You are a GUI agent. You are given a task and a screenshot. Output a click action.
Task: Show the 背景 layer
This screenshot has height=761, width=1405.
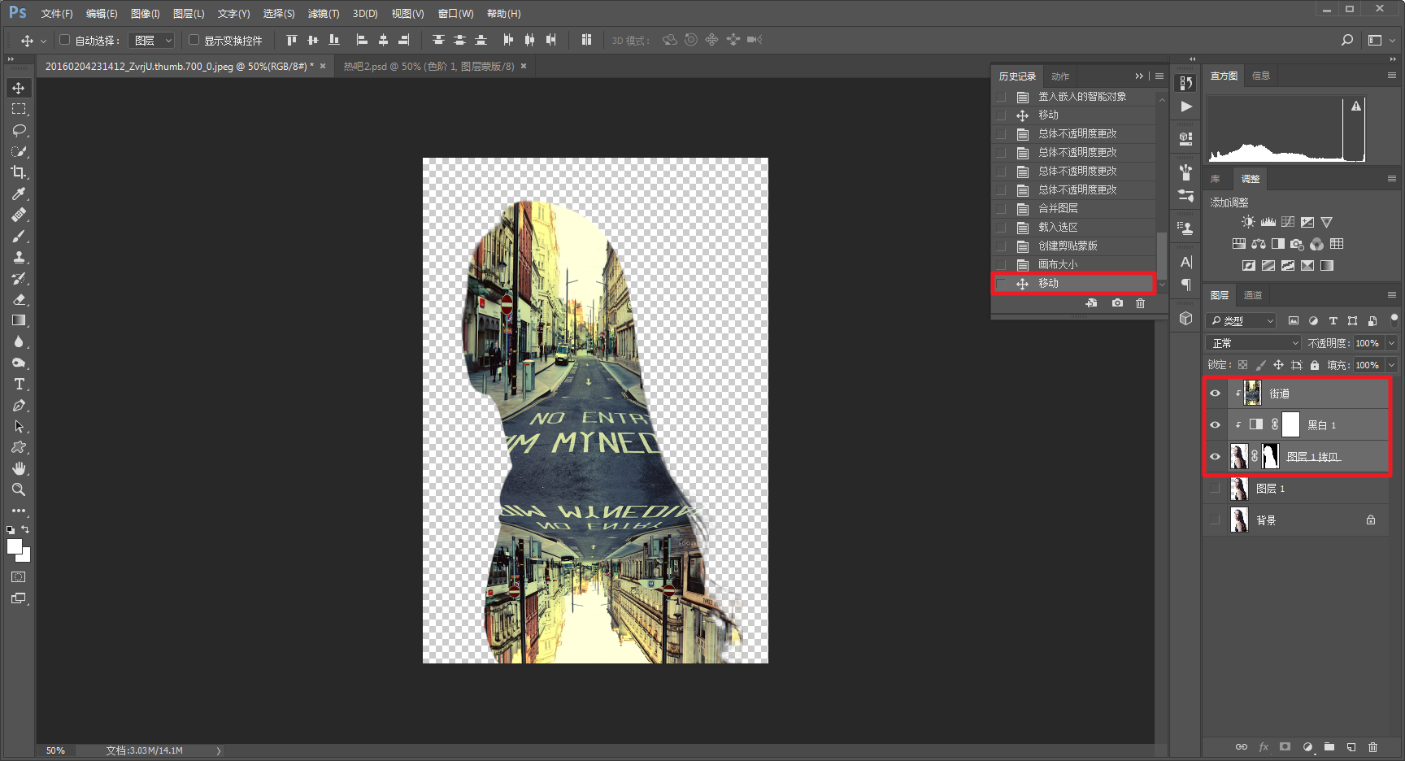1216,520
